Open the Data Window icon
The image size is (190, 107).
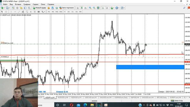[17, 8]
